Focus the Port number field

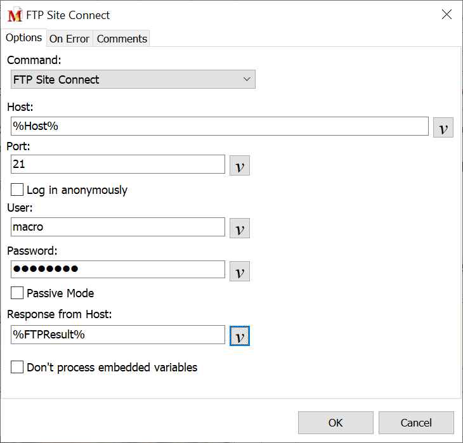tap(118, 164)
